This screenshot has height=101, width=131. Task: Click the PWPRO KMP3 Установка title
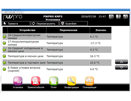(x=53, y=18)
